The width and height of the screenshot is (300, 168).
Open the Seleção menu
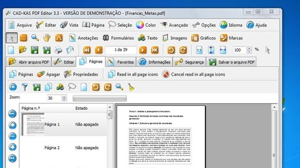click(120, 25)
